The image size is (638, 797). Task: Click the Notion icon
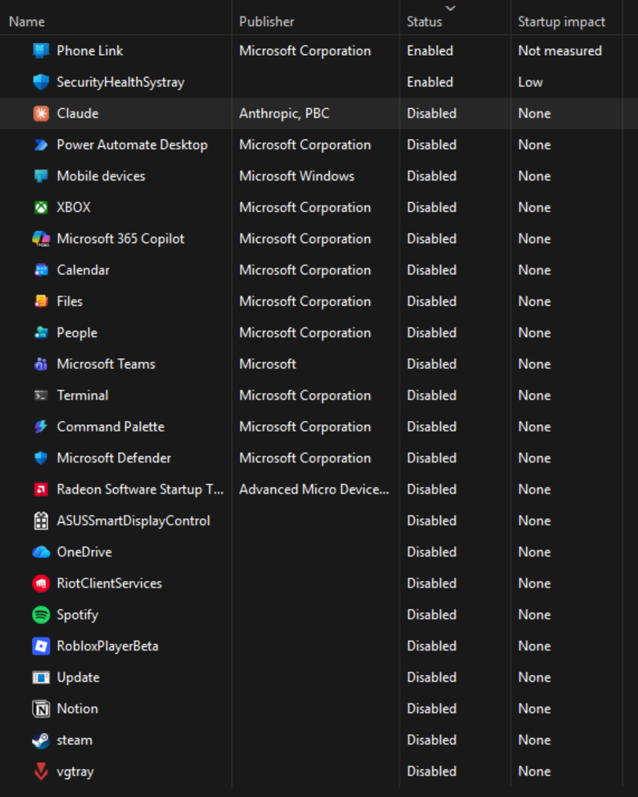tap(41, 709)
